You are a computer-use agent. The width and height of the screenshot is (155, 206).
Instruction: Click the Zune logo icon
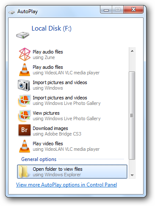(25, 54)
